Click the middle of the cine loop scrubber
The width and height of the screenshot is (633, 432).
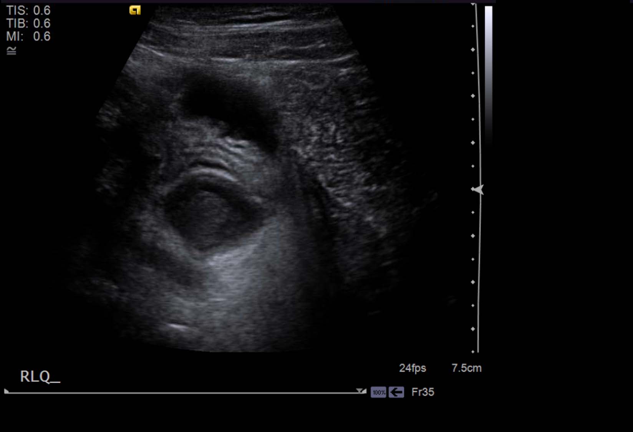pyautogui.click(x=184, y=393)
